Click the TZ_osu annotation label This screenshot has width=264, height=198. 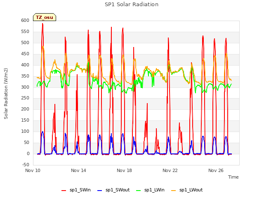pyautogui.click(x=45, y=17)
